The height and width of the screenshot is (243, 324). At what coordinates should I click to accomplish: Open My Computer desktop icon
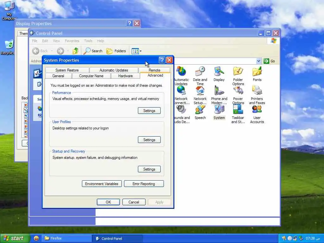(x=9, y=10)
